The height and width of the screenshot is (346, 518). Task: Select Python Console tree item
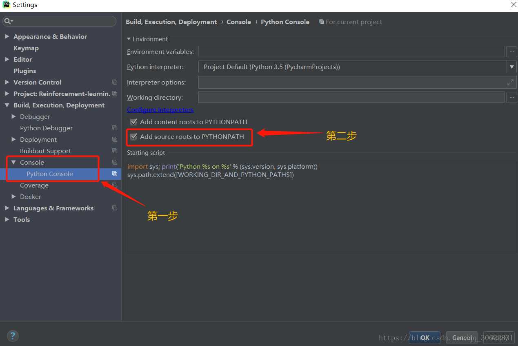(50, 174)
